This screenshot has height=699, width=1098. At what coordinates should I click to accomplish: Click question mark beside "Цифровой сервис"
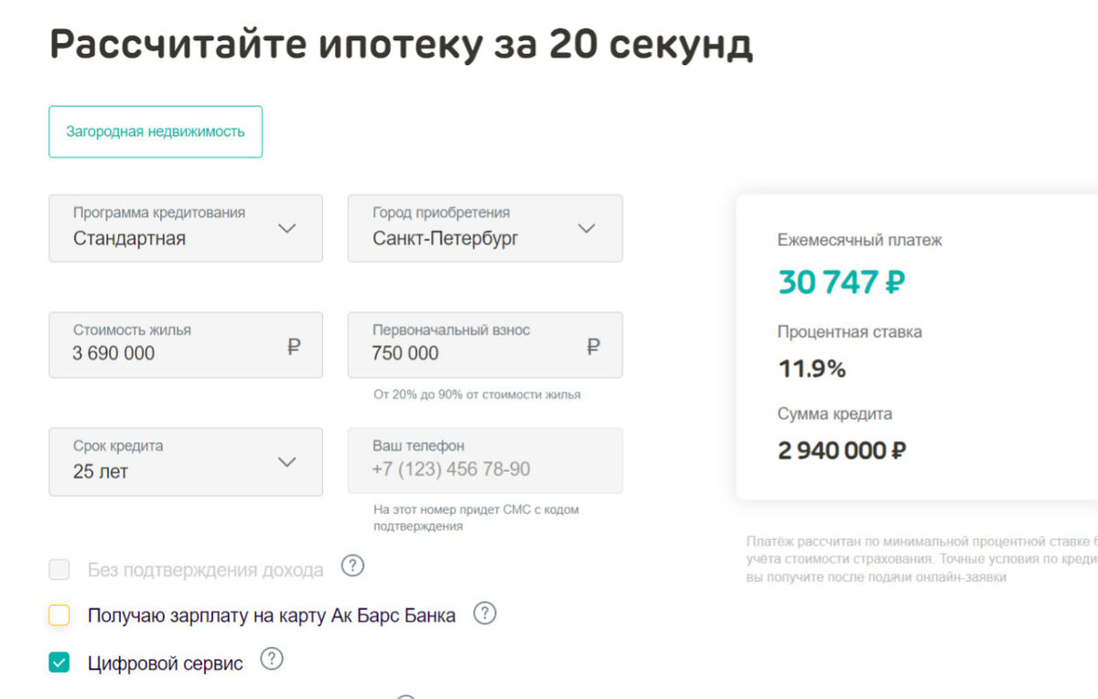point(271,660)
